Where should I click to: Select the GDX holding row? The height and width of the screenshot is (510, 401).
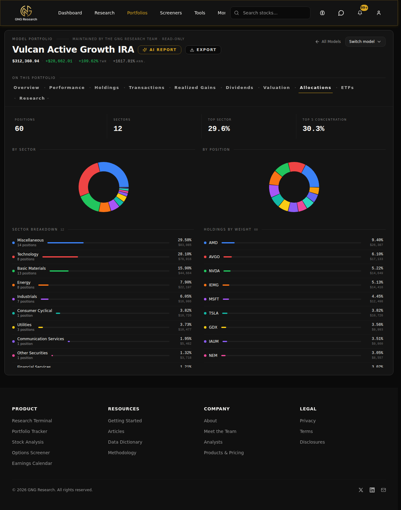coord(294,327)
